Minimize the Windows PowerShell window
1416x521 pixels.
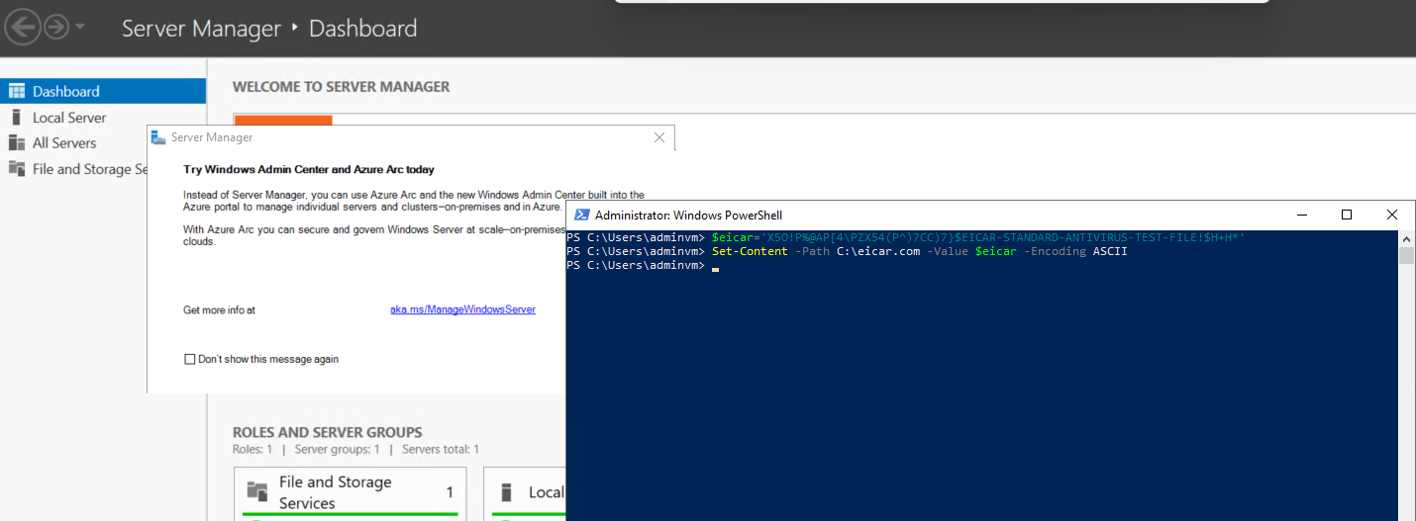click(1300, 215)
